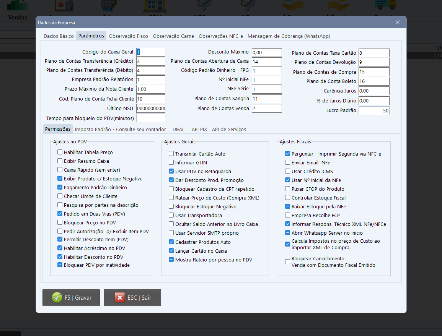The image size is (442, 336).
Task: Focus the Lucro Padrão field
Action: point(373,110)
